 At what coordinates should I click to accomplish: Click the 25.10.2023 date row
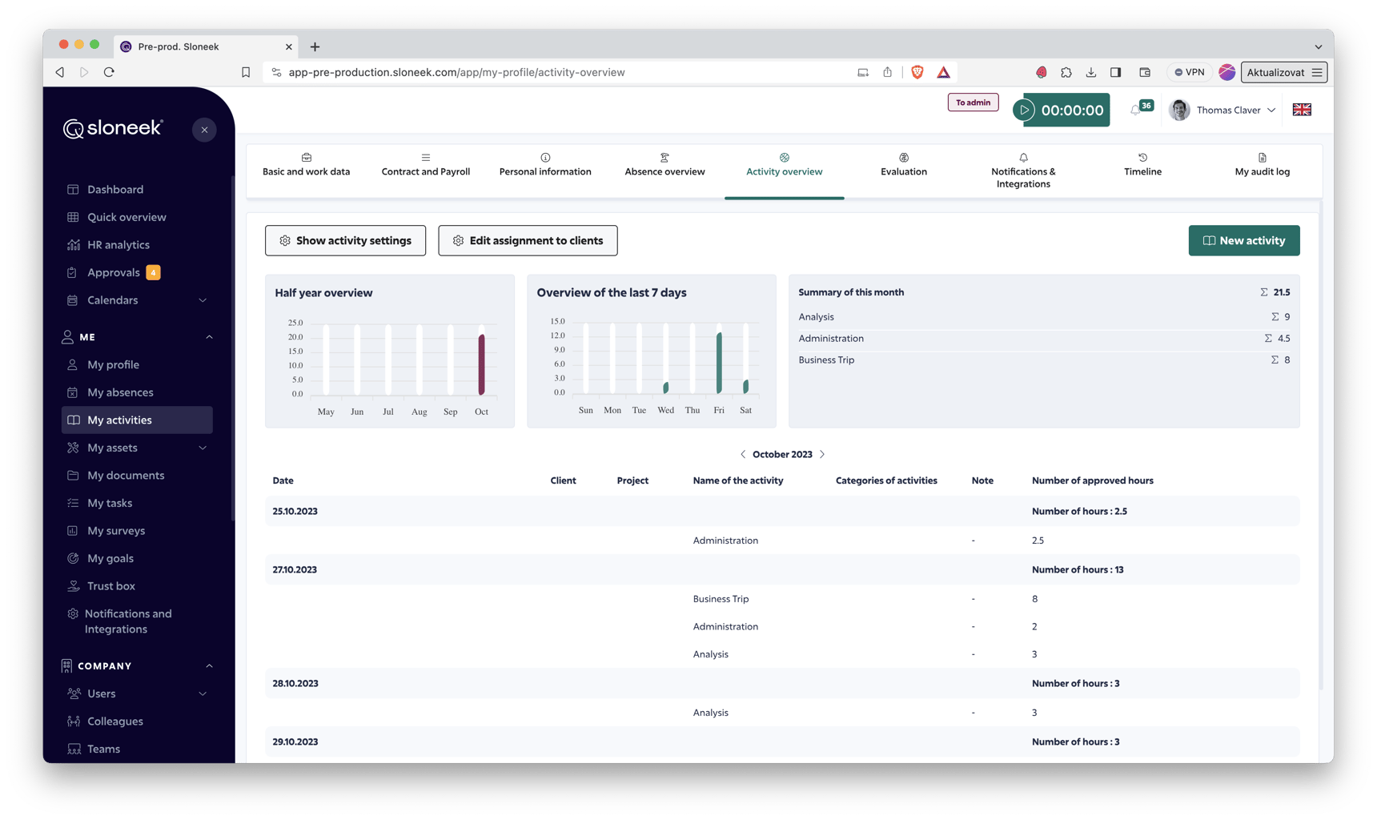coord(782,511)
